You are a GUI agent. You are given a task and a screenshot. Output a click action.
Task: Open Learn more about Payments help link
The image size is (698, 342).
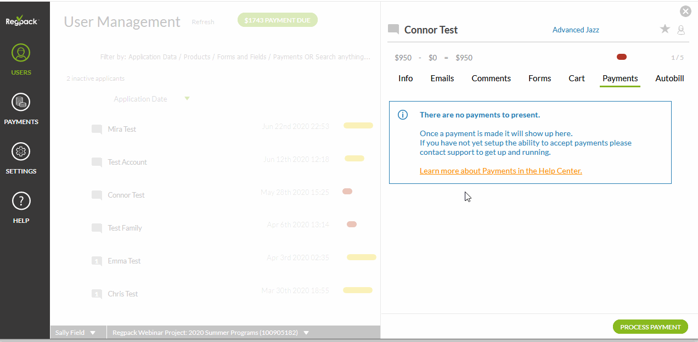coord(500,171)
